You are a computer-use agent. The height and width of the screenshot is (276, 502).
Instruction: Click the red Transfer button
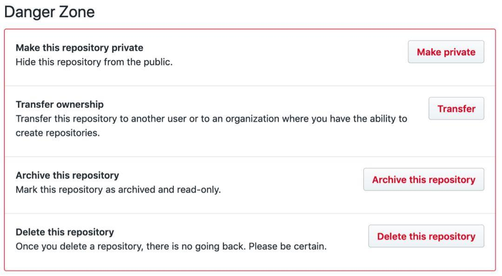[456, 109]
